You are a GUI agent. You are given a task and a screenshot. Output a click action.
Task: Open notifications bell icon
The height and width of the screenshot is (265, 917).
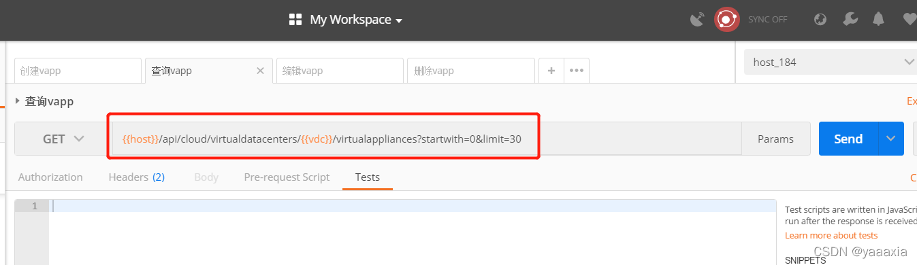click(879, 20)
